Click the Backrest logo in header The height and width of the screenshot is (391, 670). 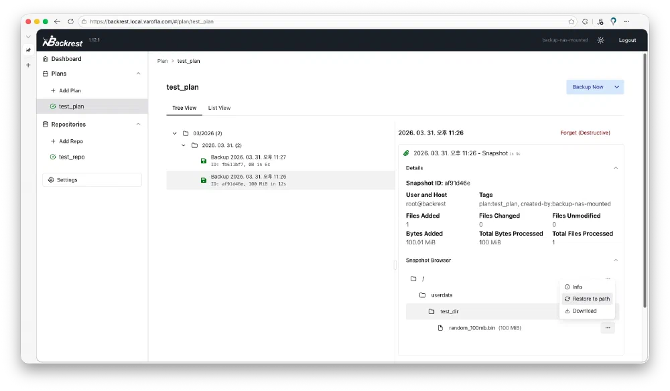[x=62, y=42]
